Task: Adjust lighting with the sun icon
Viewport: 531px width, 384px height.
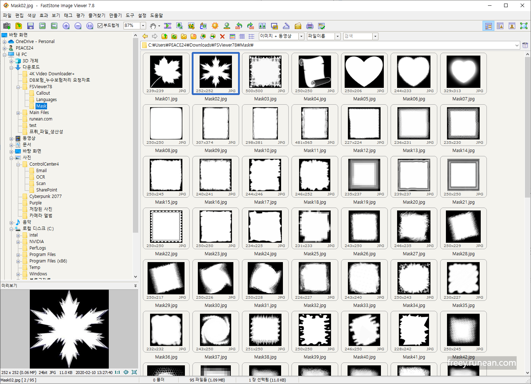Action: pyautogui.click(x=215, y=26)
